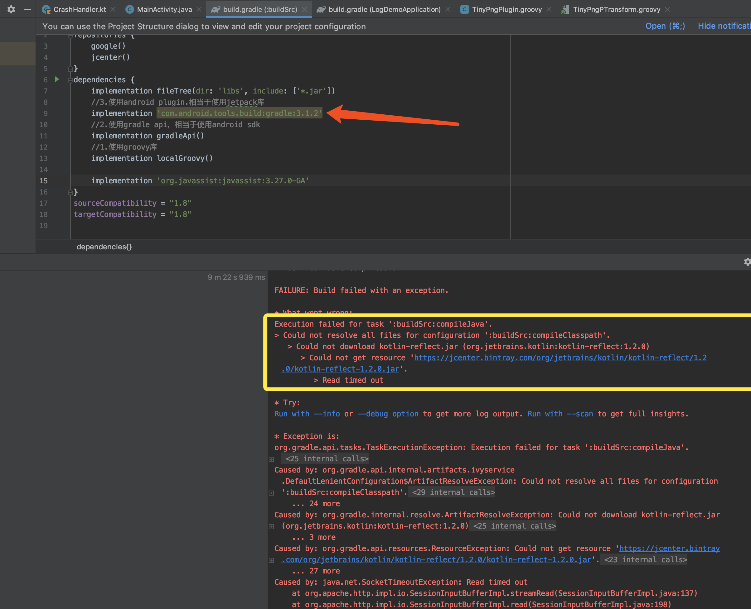The width and height of the screenshot is (751, 609).
Task: Click Run with --info link
Action: point(307,414)
